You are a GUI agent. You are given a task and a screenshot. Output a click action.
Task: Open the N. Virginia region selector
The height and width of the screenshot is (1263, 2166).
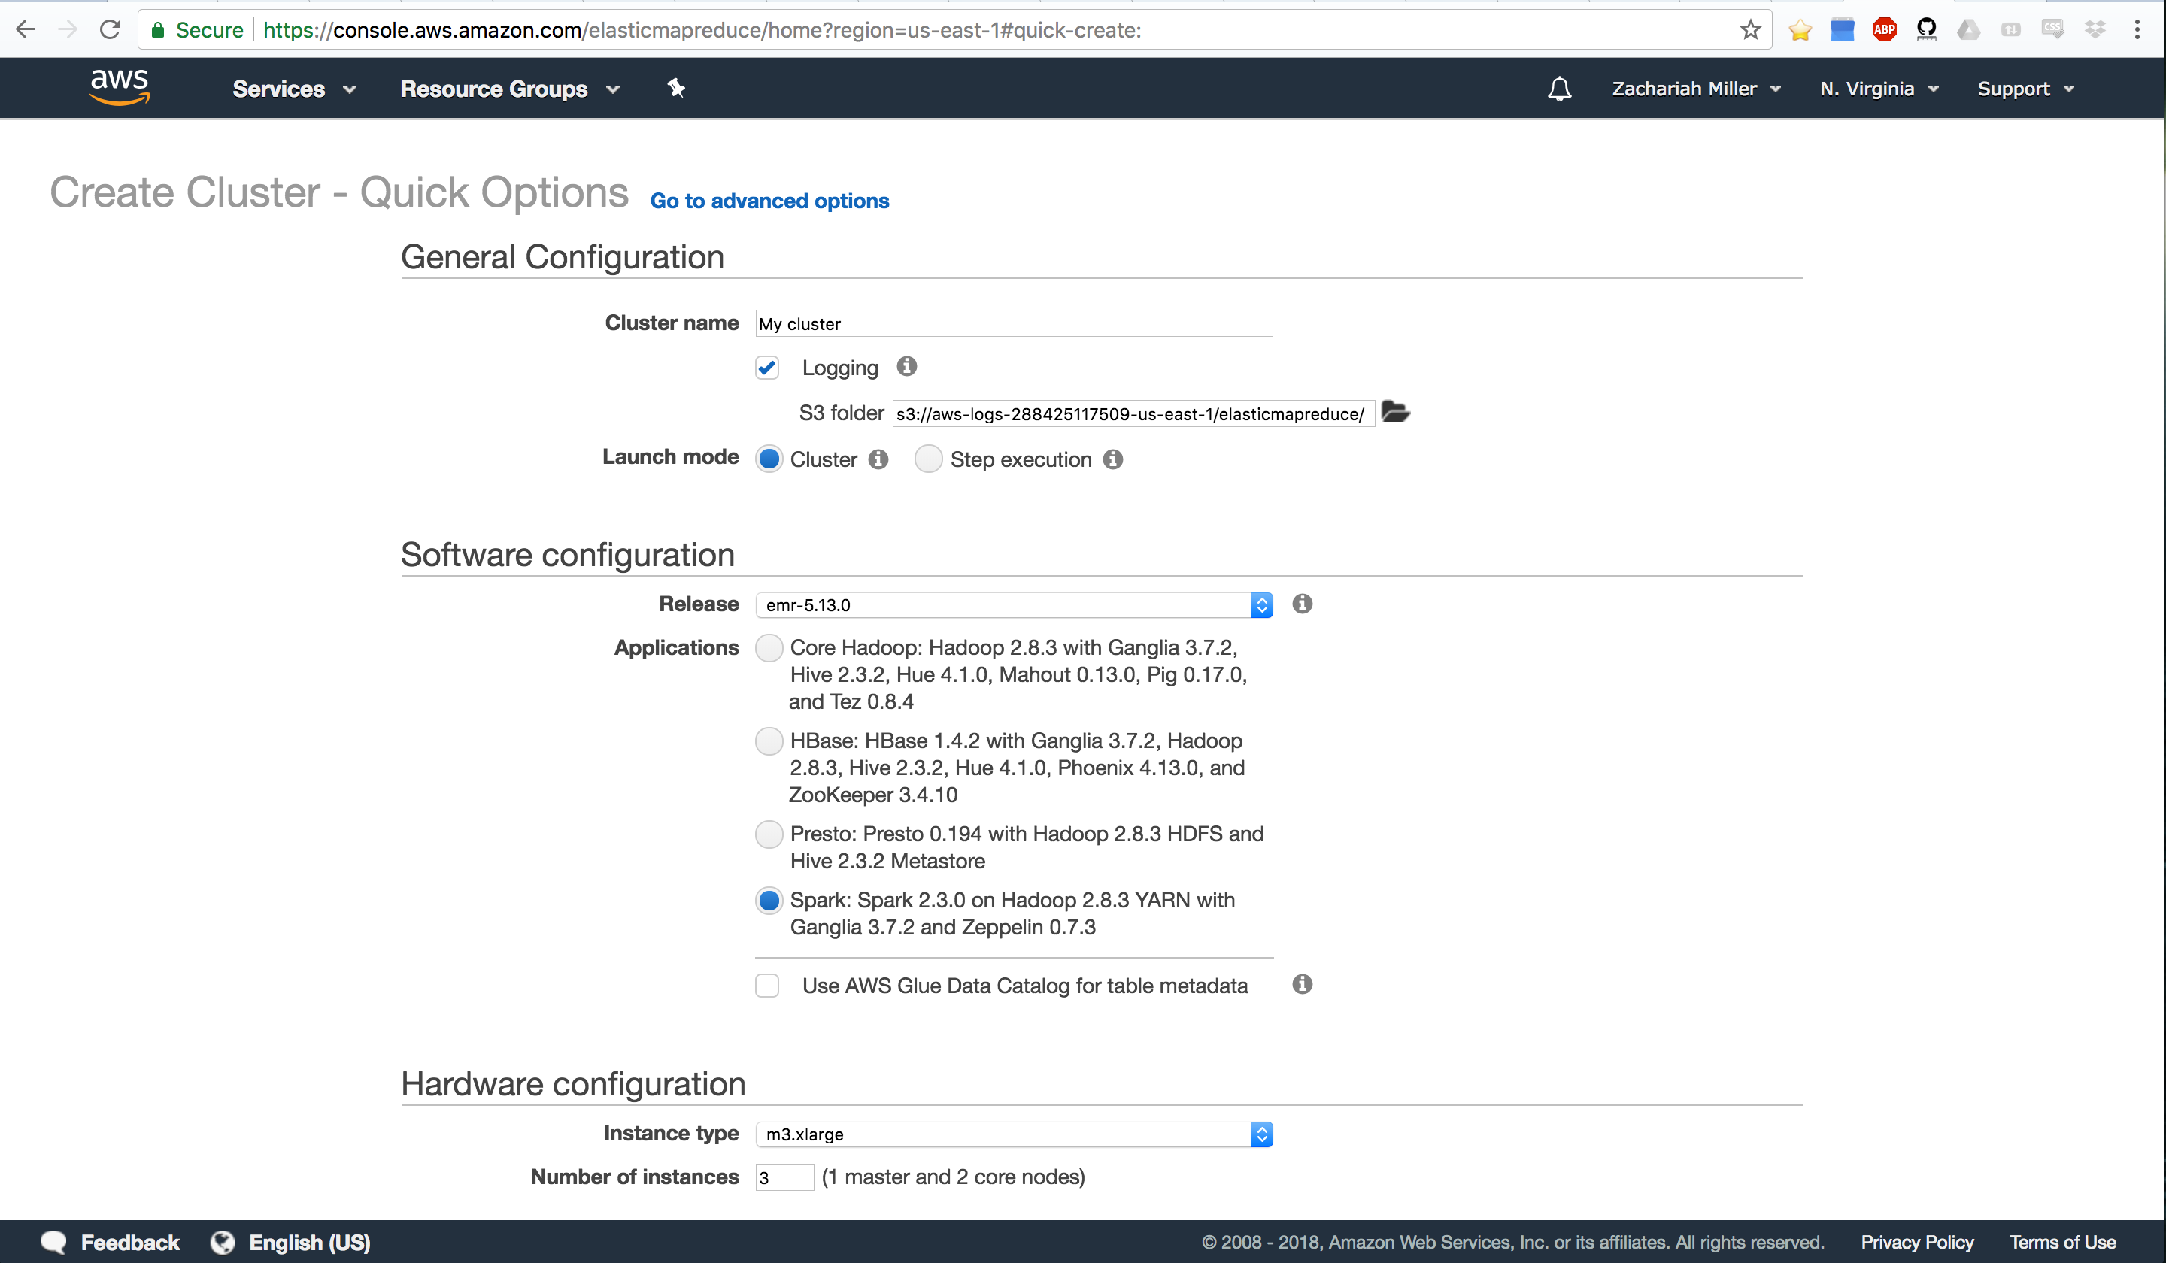point(1879,89)
